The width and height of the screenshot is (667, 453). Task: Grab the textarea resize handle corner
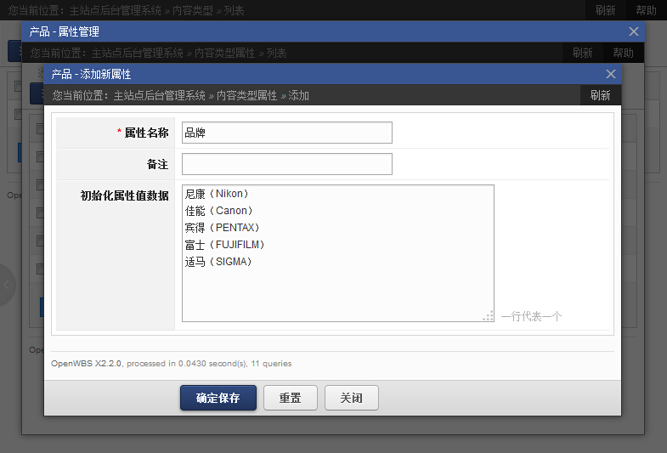click(x=488, y=316)
